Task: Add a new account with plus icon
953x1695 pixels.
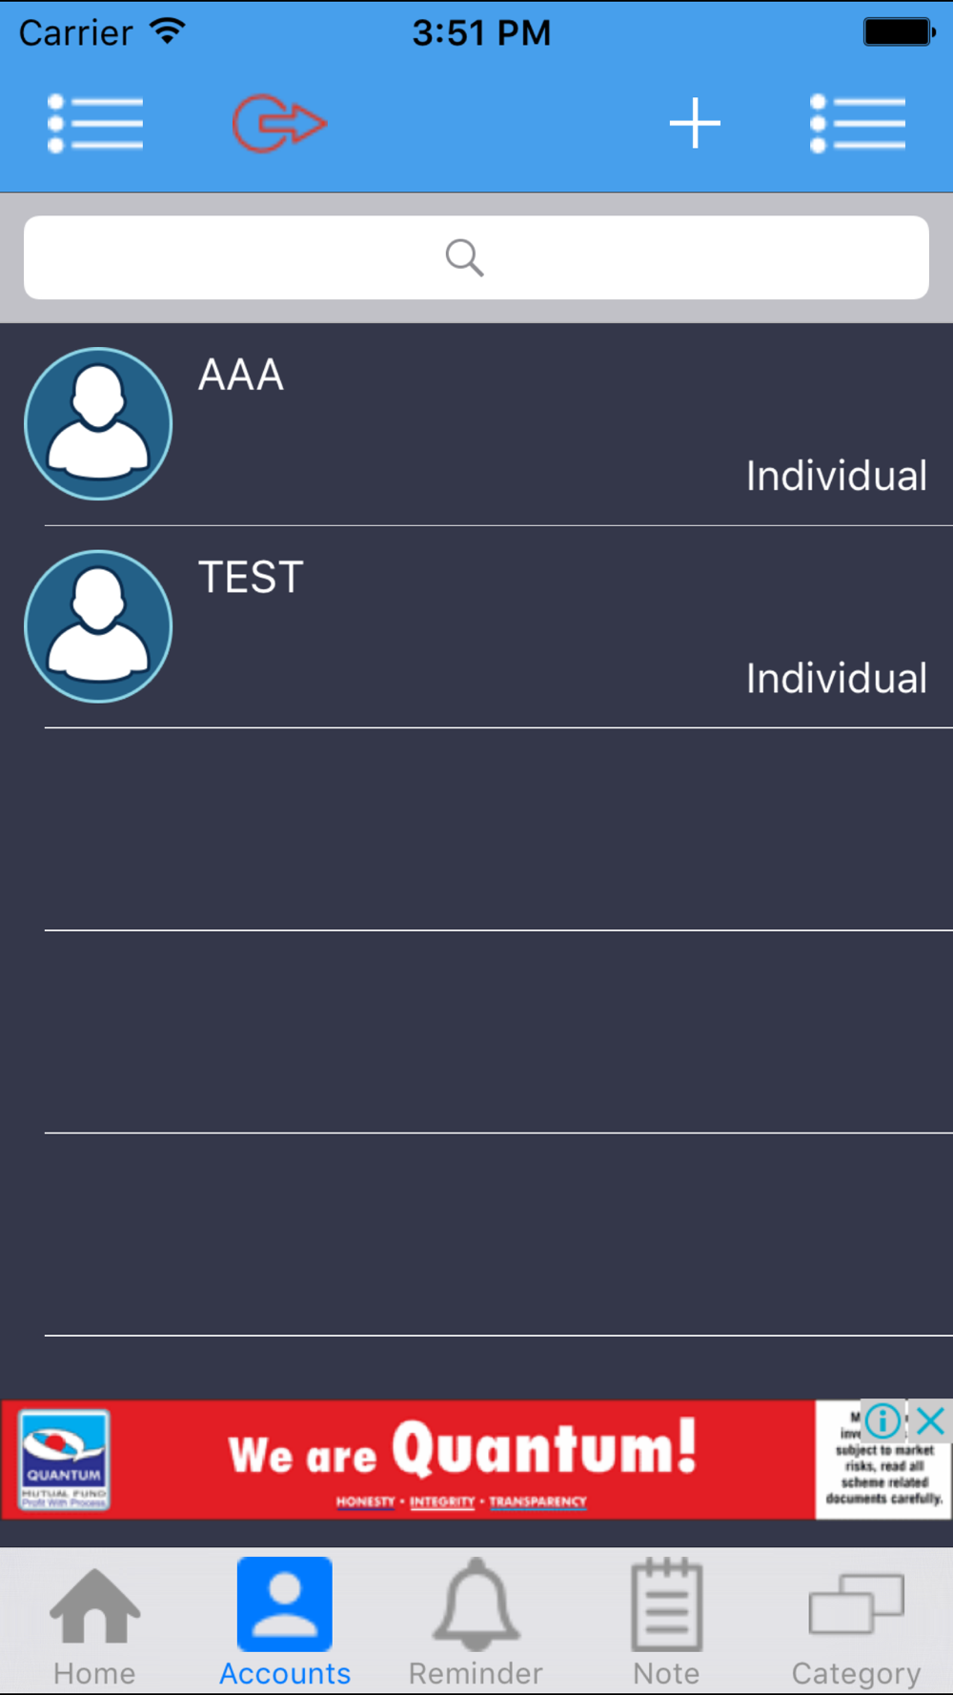Action: coord(695,124)
